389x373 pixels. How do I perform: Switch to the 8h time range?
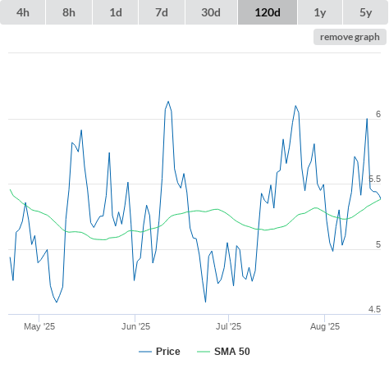click(69, 12)
